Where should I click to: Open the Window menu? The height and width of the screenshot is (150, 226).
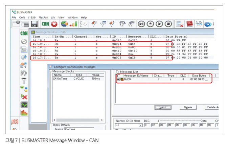tap(72, 18)
